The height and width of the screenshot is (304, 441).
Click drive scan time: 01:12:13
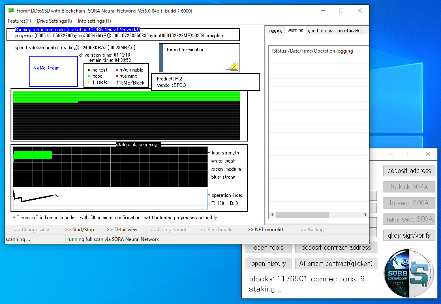[105, 55]
